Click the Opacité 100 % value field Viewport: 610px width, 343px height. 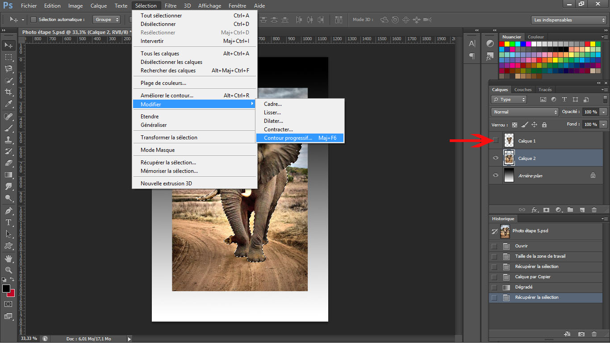(x=590, y=112)
